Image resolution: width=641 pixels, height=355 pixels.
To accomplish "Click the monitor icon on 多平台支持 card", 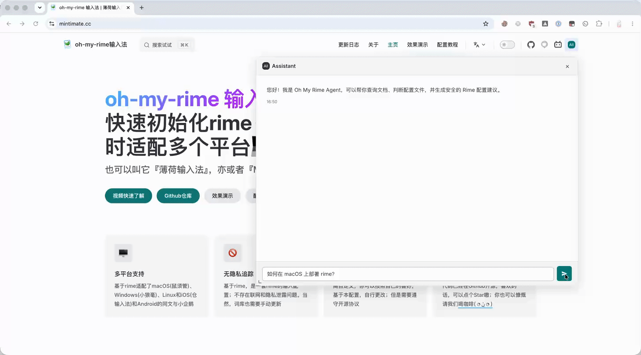I will pos(123,253).
